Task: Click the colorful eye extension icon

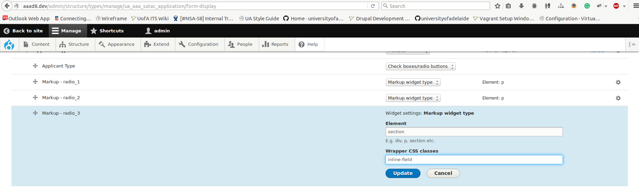Action: pos(574,6)
